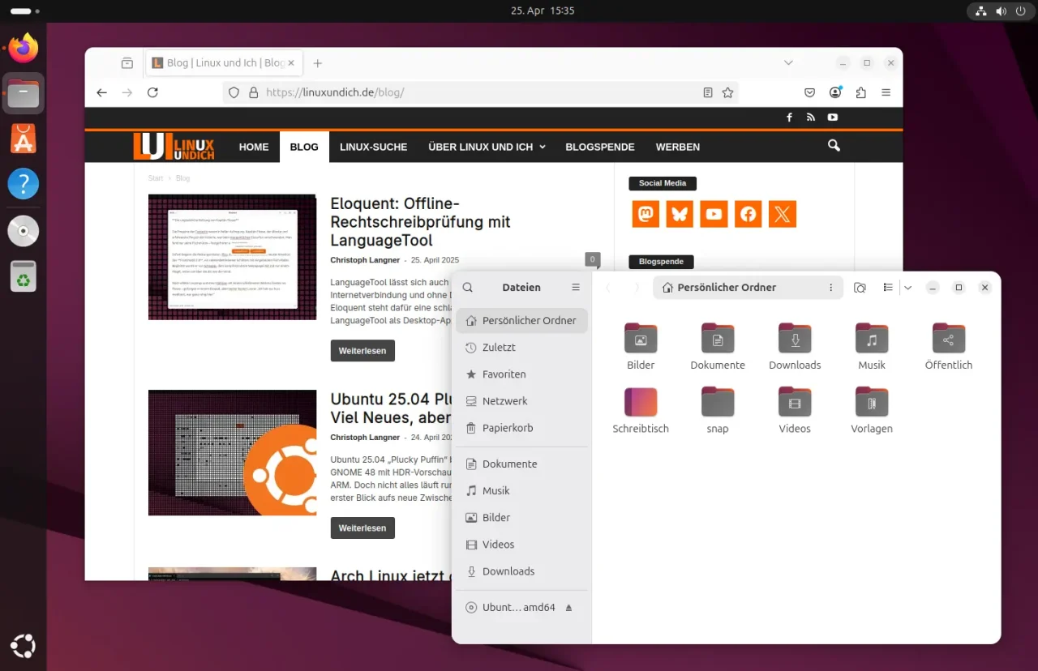Expand the ÜBER LINUX UND ICH menu
The height and width of the screenshot is (671, 1038).
[487, 147]
